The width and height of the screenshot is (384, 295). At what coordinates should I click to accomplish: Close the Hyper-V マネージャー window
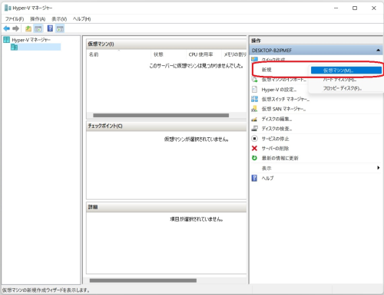(x=374, y=8)
